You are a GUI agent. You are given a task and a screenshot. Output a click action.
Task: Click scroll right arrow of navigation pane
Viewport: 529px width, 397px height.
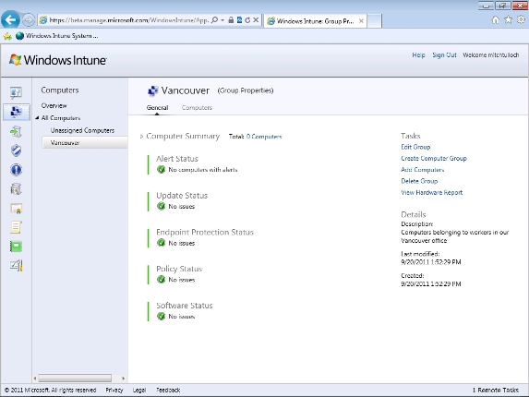tap(123, 379)
